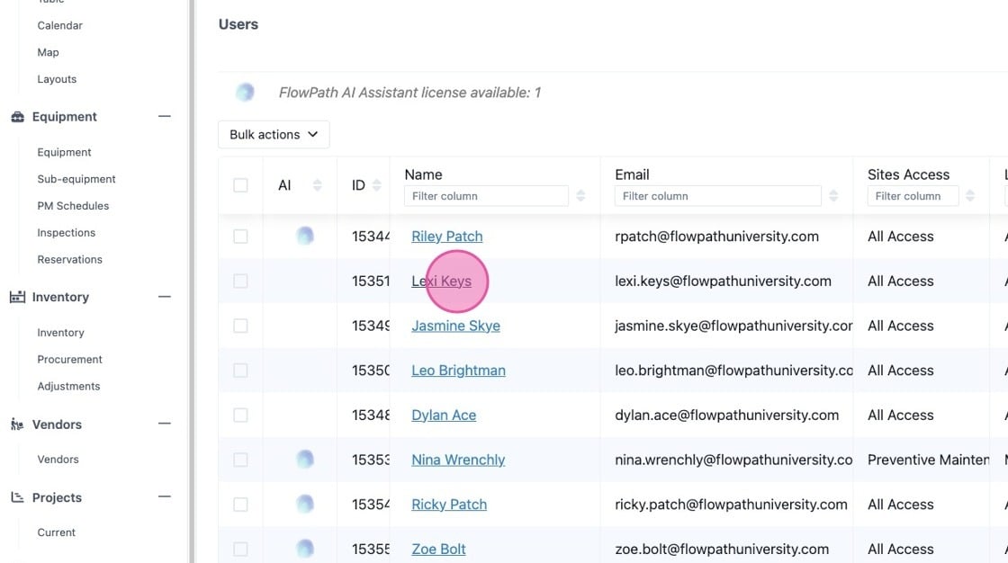Collapse the Inventory sidebar section

coord(165,296)
